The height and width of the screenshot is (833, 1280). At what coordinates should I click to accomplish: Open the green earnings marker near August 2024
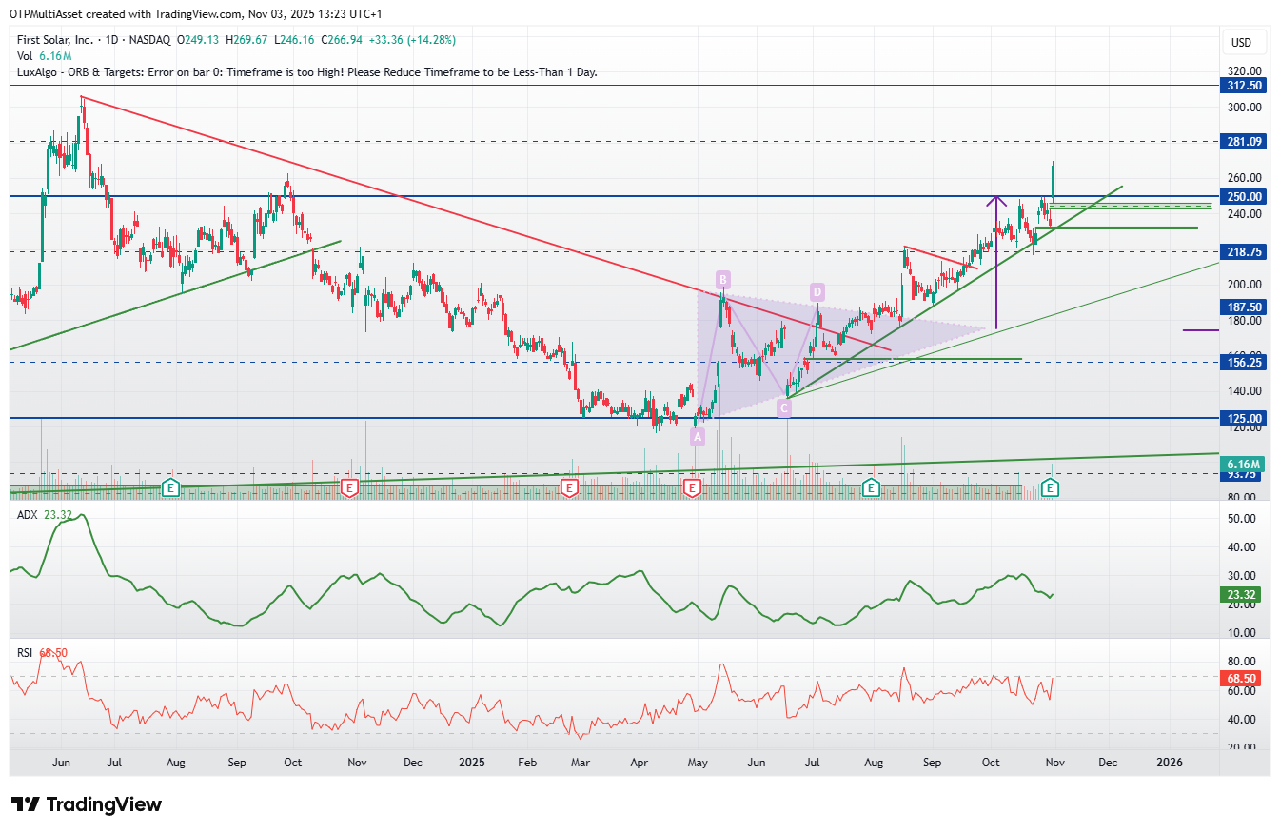click(x=171, y=487)
